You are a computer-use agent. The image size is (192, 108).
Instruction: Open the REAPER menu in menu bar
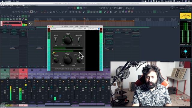point(8,1)
